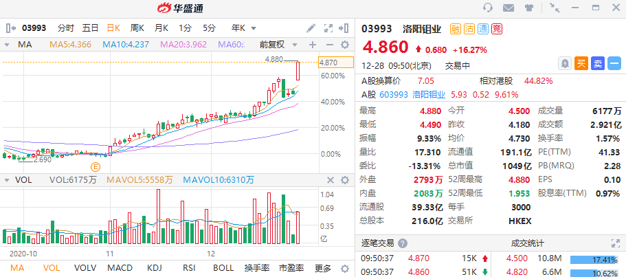Click the 融 margin badge

coord(456,29)
